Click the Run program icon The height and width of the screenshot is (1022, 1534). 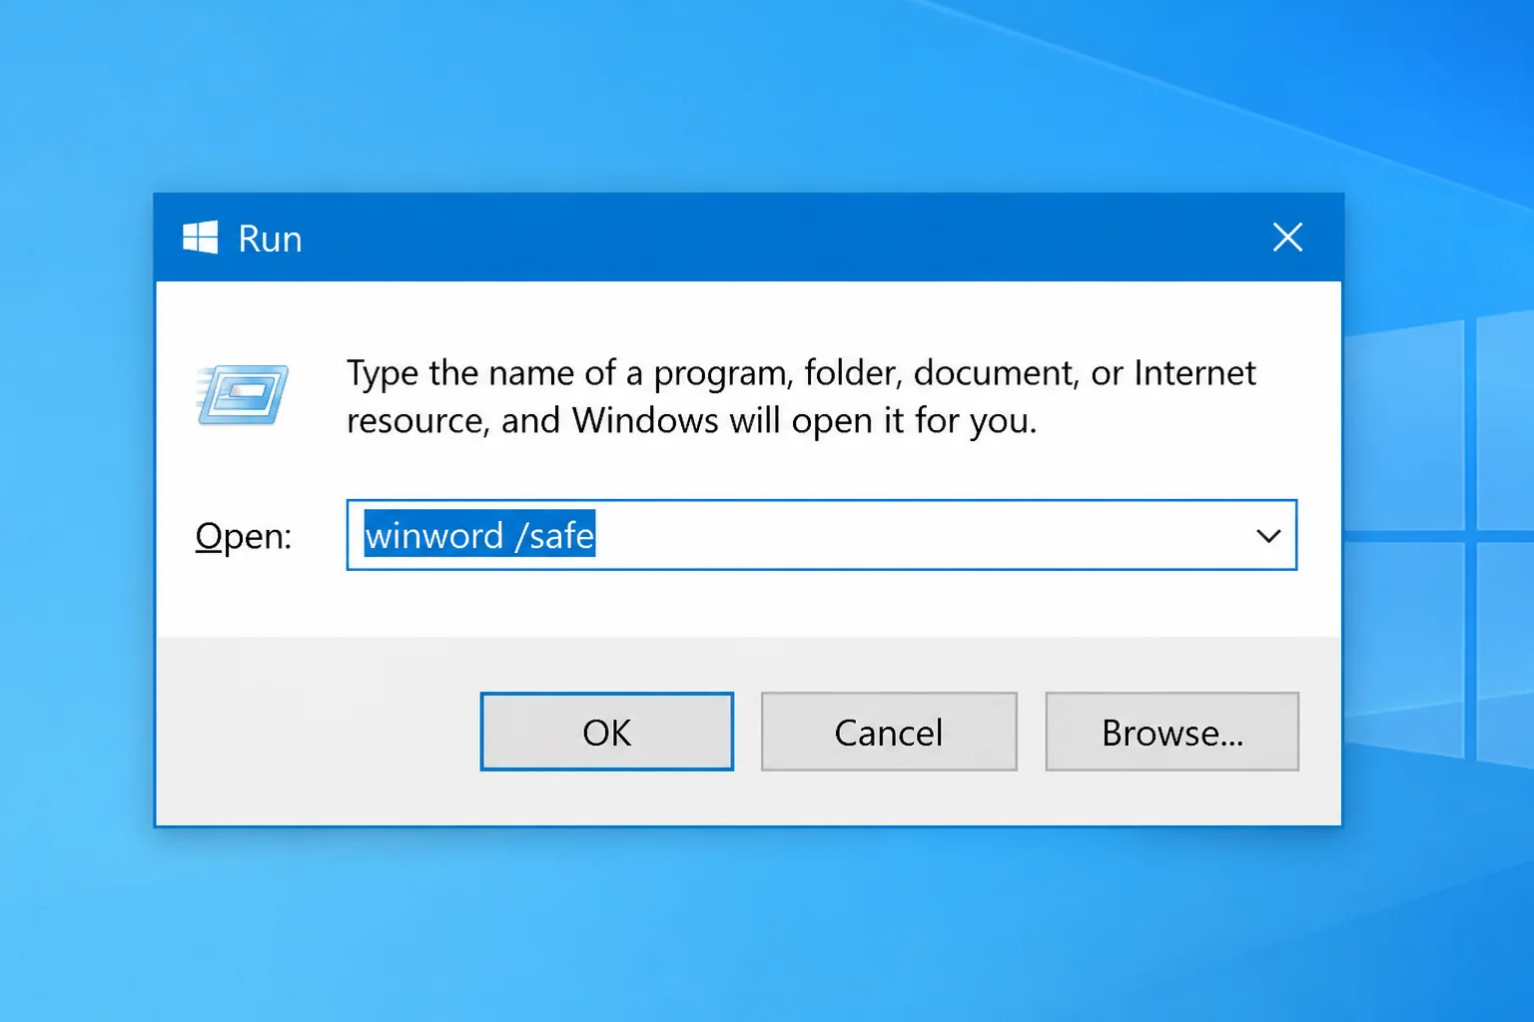[242, 394]
